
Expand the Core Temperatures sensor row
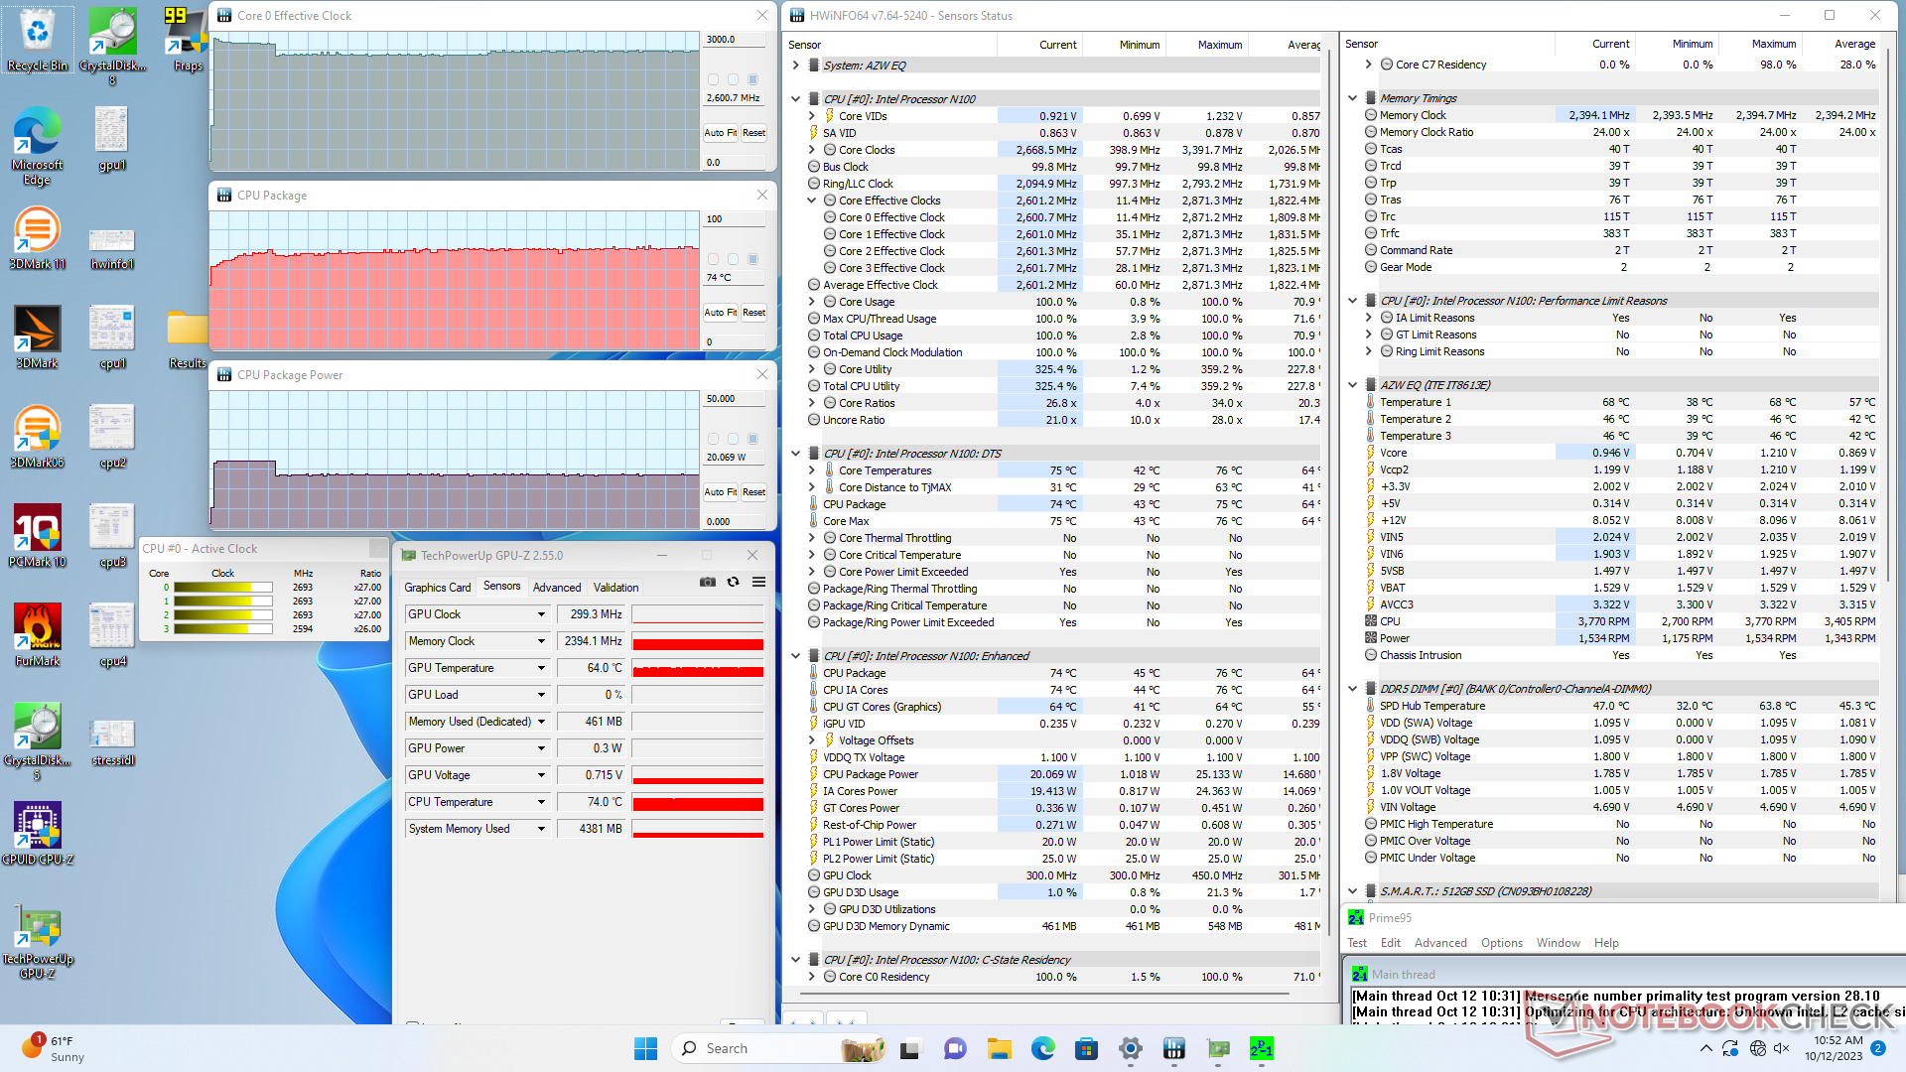point(812,470)
